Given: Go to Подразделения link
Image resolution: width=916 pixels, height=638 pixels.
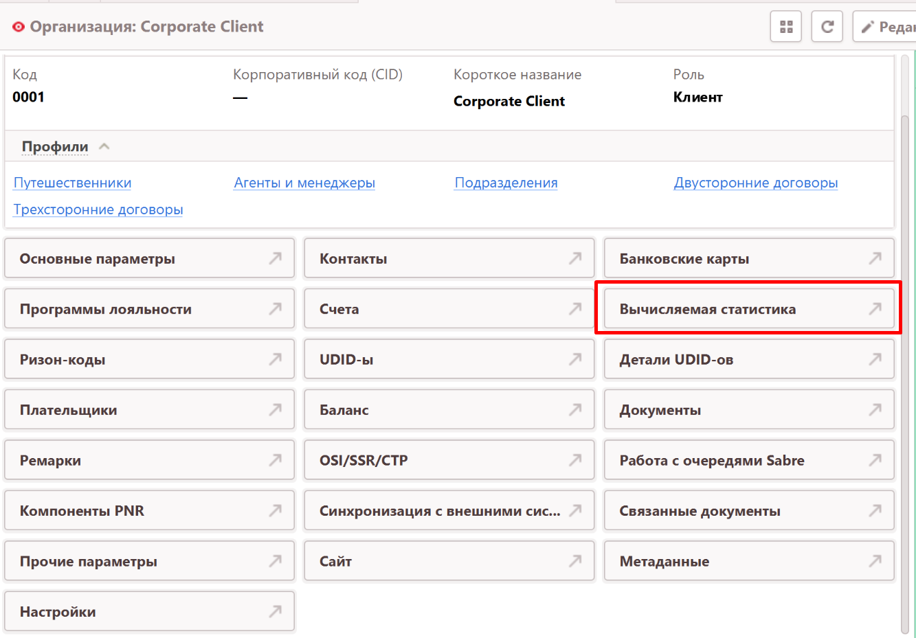Looking at the screenshot, I should click(x=506, y=183).
